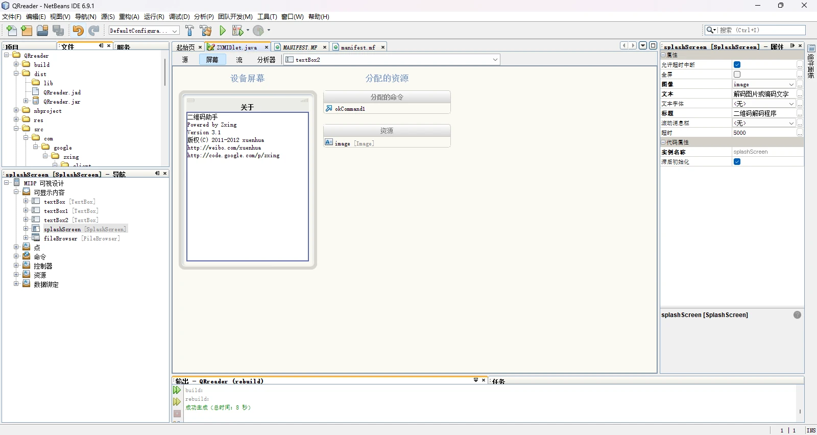
Task: Enable the 全屏 fullscreen checkbox
Action: [x=737, y=75]
